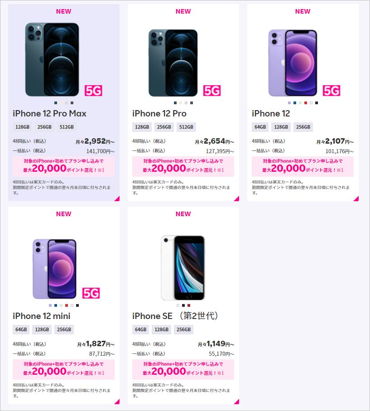370x411 pixels.
Task: Click pink corner arrow on iPhone 12 card
Action: coord(356,198)
